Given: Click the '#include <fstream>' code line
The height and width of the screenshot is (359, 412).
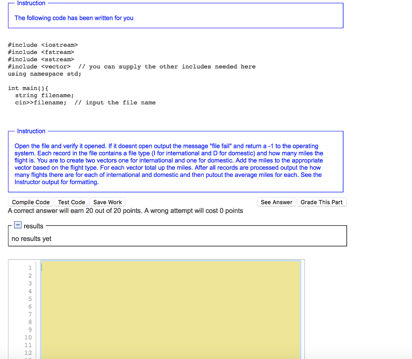Looking at the screenshot, I should pos(41,52).
